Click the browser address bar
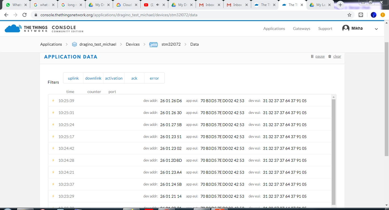 191,15
